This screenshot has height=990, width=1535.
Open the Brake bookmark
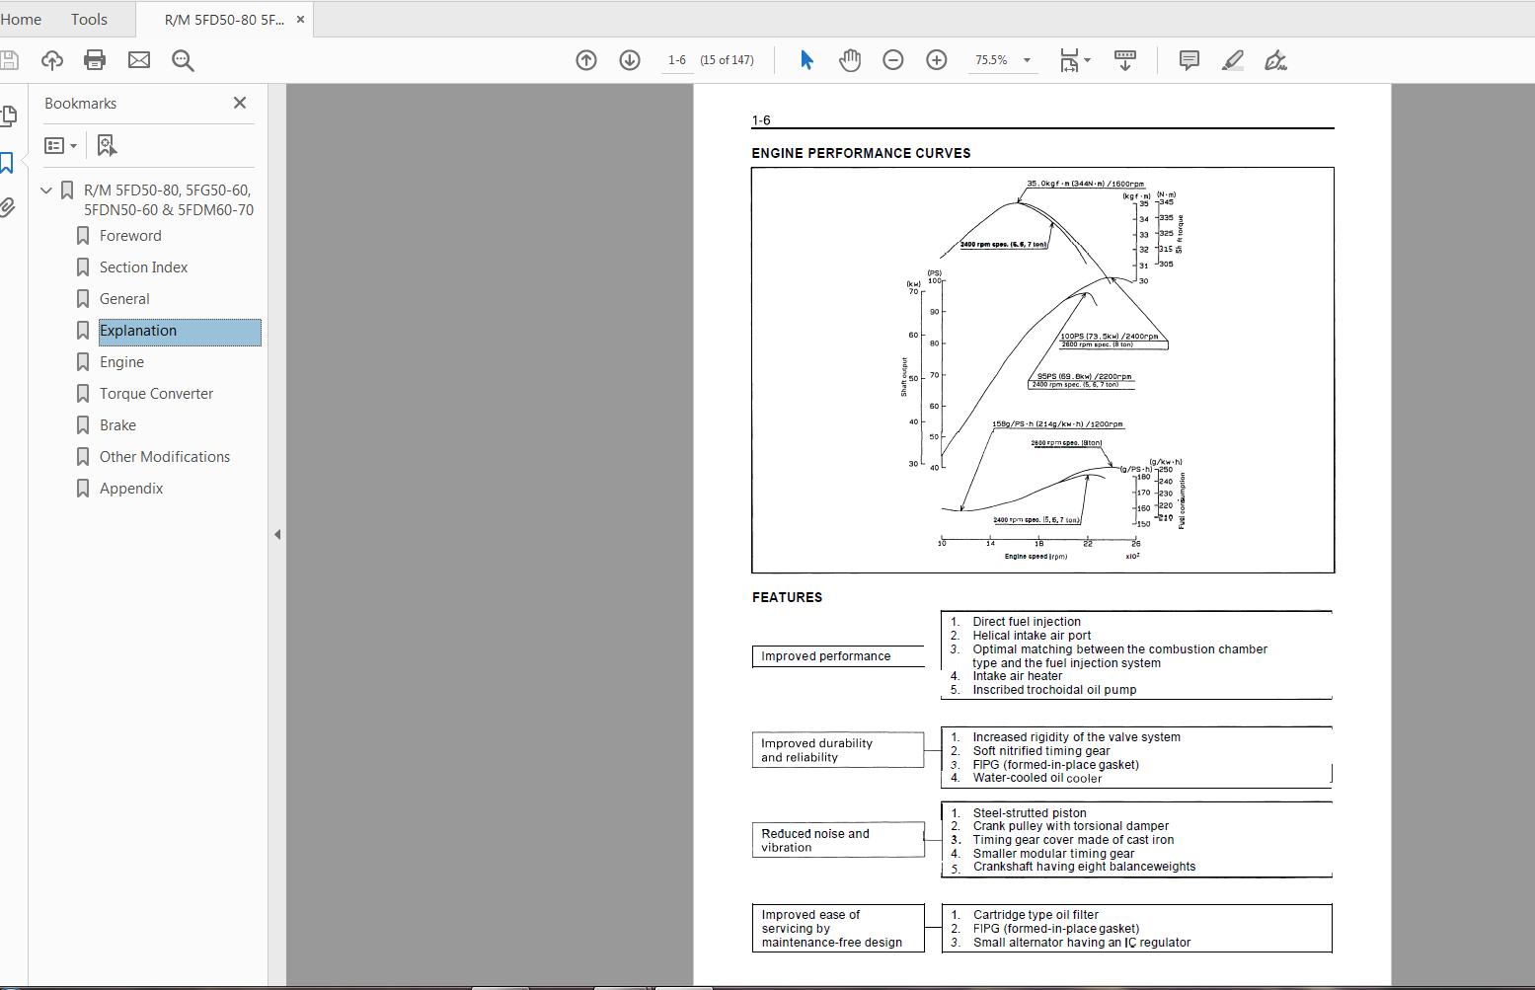coord(117,425)
